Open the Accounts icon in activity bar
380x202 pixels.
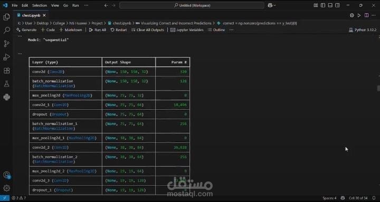click(6, 175)
